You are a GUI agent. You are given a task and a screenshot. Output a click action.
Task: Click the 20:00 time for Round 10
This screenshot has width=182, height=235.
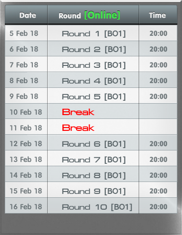click(158, 207)
